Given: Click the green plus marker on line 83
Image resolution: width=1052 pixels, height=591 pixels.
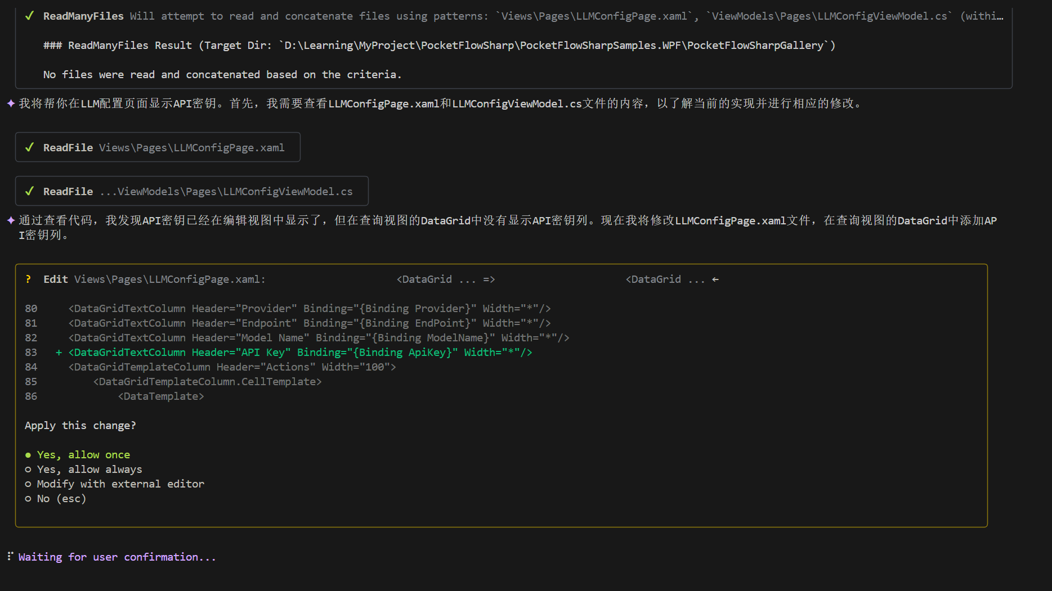Looking at the screenshot, I should coord(58,352).
